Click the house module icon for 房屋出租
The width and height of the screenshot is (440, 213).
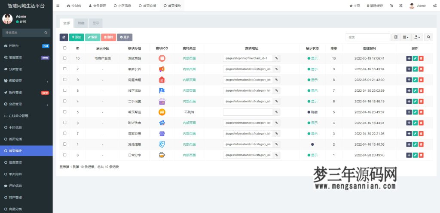162,80
